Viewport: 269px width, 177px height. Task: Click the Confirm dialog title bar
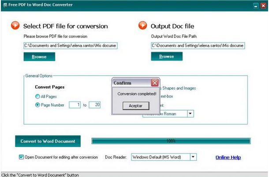[132, 83]
